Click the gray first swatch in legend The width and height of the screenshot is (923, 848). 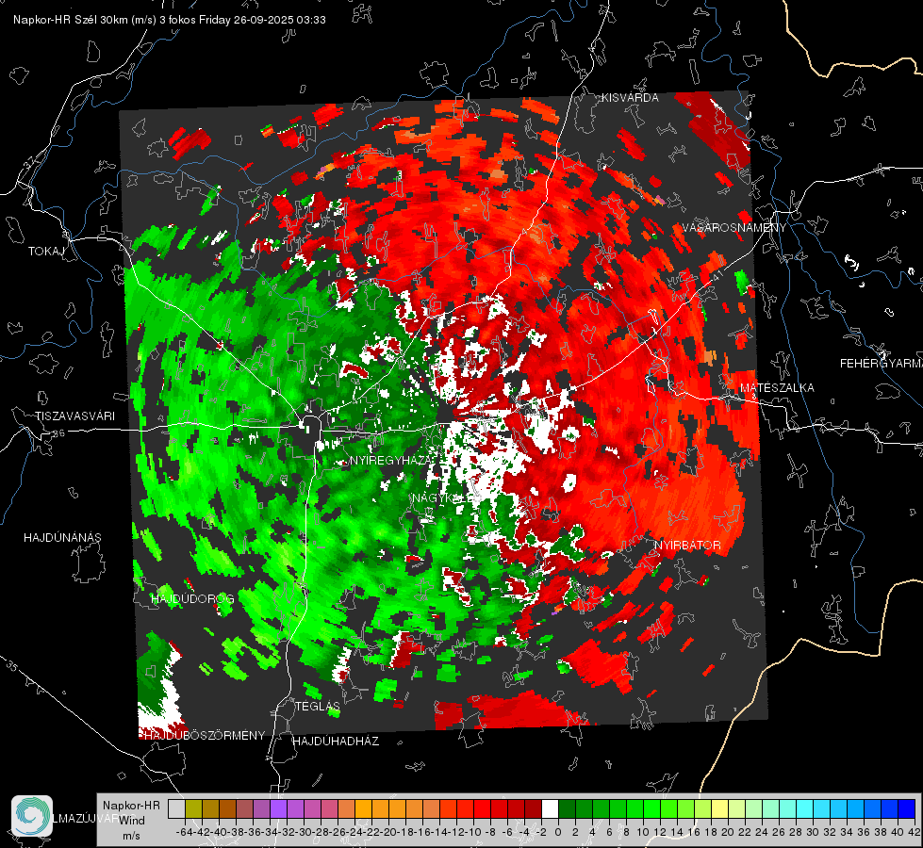(x=176, y=808)
